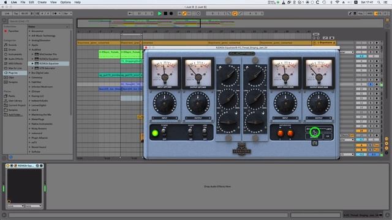Open User Library in browser Places

click(15, 101)
